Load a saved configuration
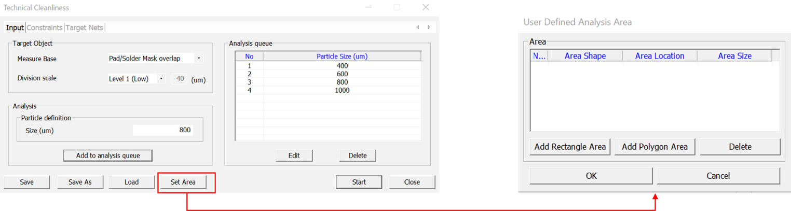This screenshot has height=211, width=791. [131, 182]
